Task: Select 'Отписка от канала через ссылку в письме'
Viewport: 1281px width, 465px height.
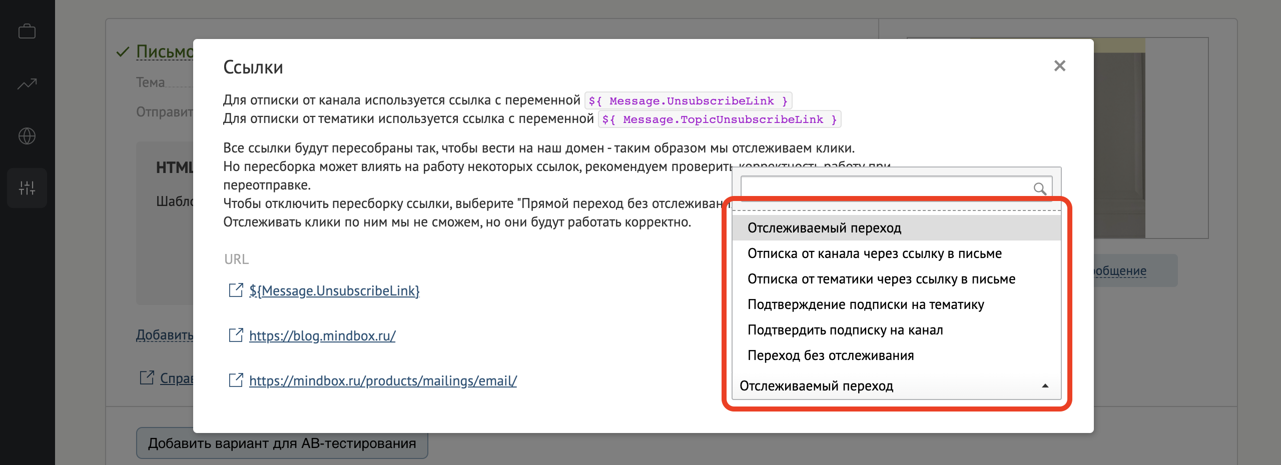Action: tap(896, 253)
